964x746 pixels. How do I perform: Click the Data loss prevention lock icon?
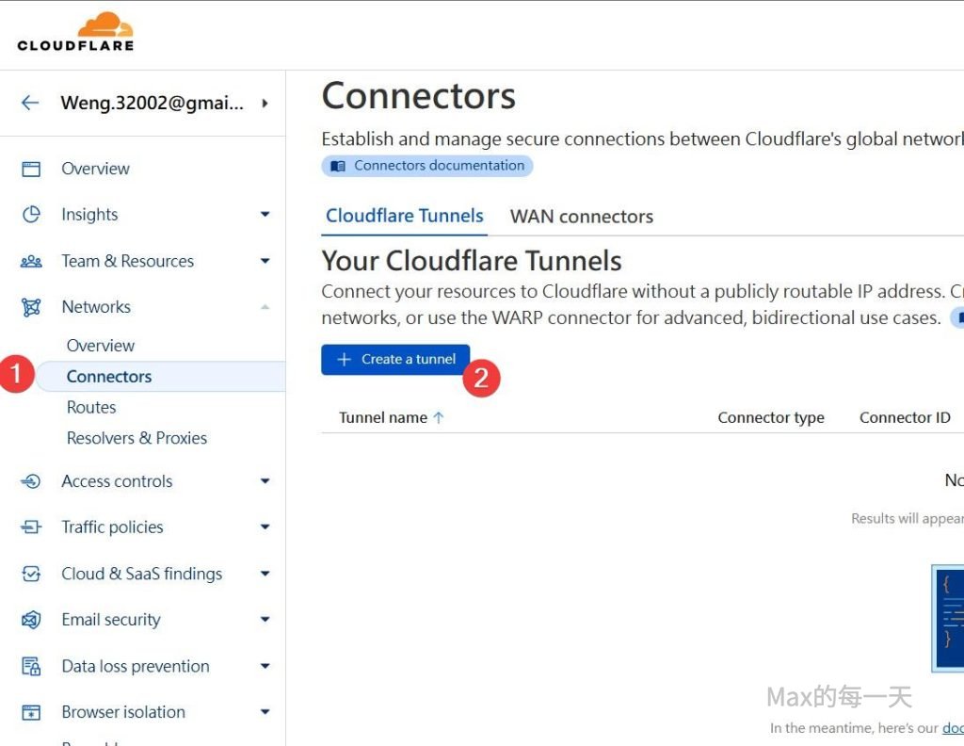point(31,667)
